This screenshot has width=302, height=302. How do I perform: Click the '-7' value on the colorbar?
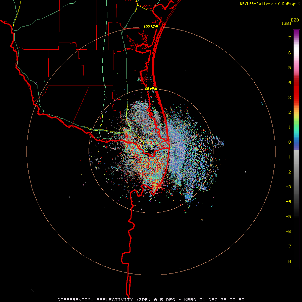click(288, 246)
